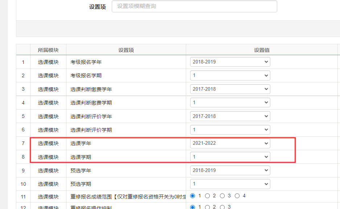
Task: Select radio option 2 for 重修报名成绩范围
Action: [x=208, y=196]
